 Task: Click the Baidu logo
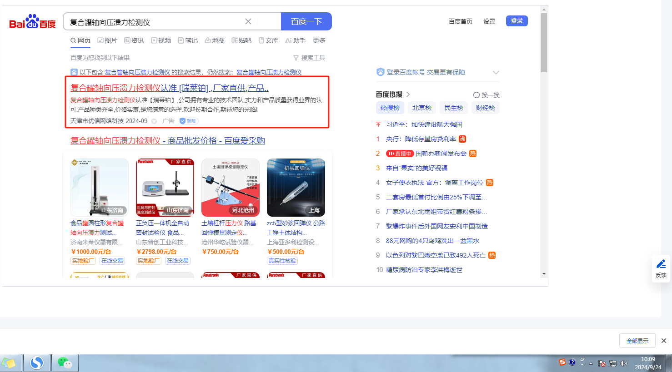(x=32, y=22)
